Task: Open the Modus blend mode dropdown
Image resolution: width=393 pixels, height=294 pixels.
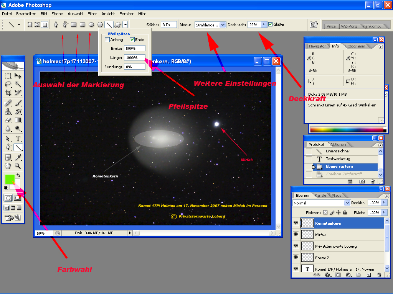Action: tap(223, 25)
